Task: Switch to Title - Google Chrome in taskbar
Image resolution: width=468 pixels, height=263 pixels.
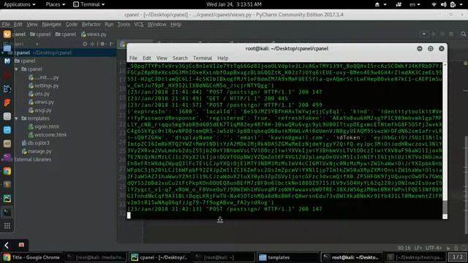Action: (31, 257)
